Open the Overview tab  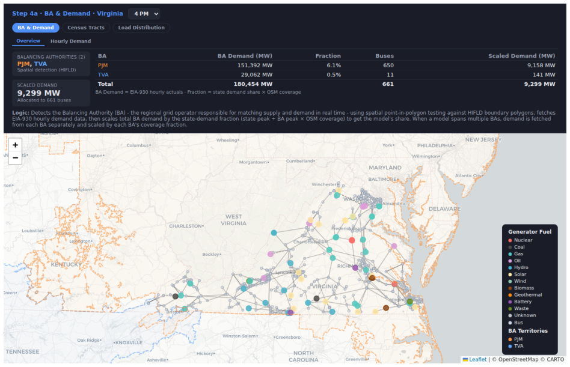[x=28, y=41]
